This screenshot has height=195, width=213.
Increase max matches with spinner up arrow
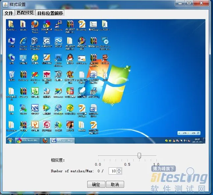pos(119,169)
